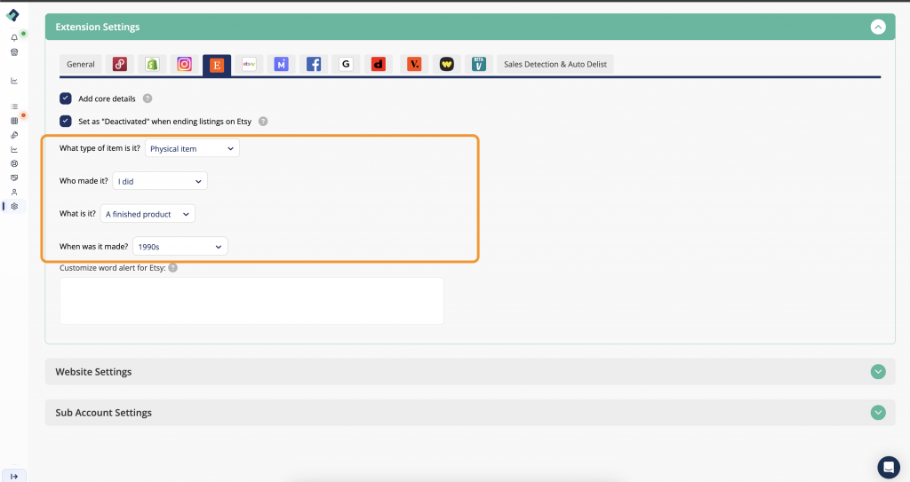Open the Vestiaire settings tab
The image size is (910, 482).
(414, 65)
